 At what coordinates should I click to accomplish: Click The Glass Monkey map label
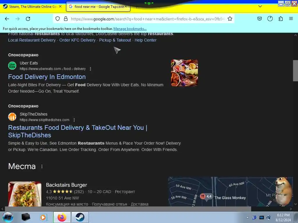point(230,198)
